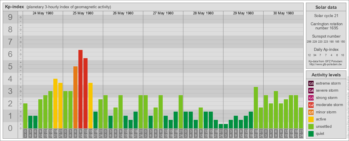349x141 pixels.
Task: Click the G1 minor storm legend badge
Action: 311,112
